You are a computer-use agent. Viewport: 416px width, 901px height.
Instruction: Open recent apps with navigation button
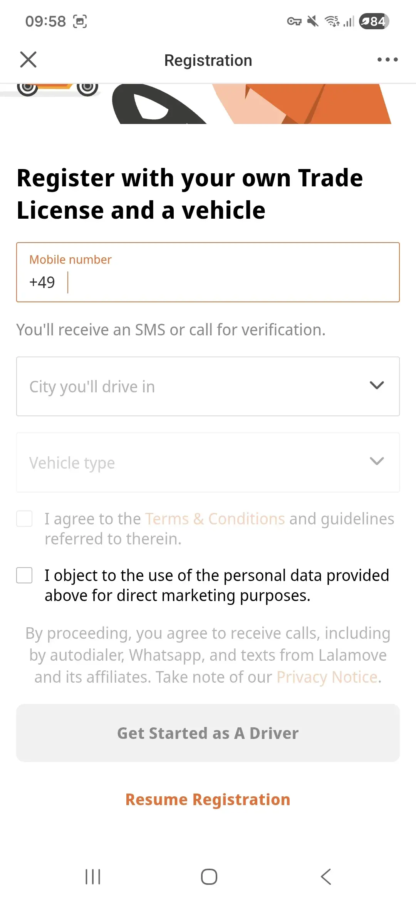[93, 877]
